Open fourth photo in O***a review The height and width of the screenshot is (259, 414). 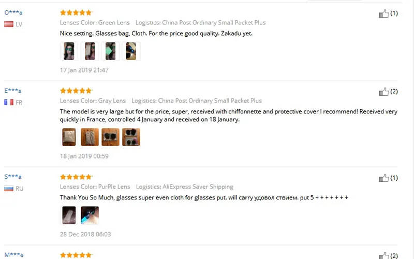tap(131, 51)
